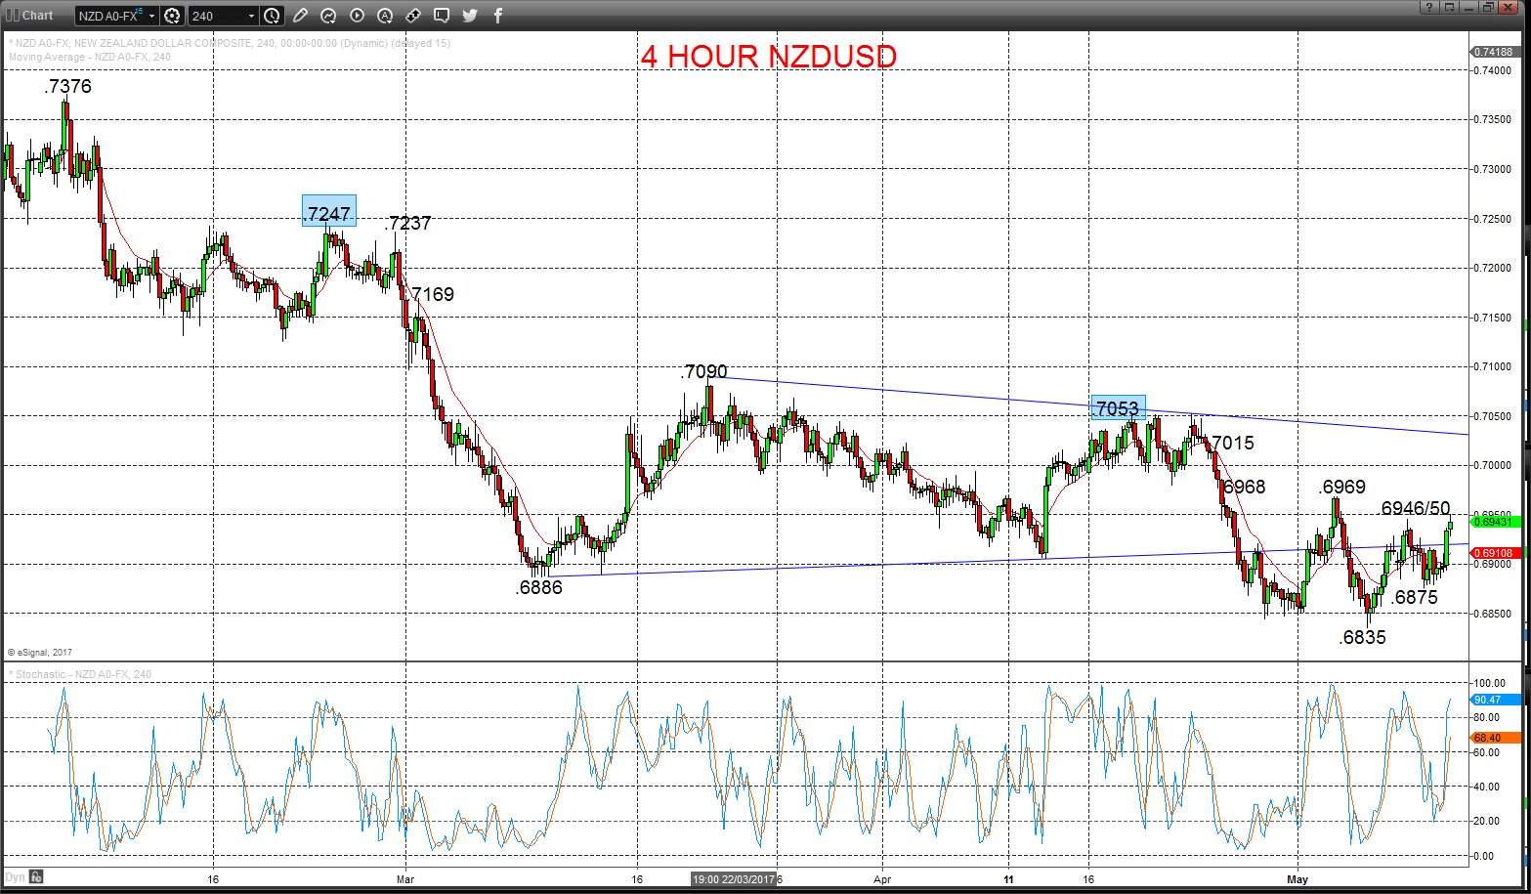Image resolution: width=1531 pixels, height=894 pixels.
Task: Click the 0.74188 cursor price tag
Action: 1494,52
